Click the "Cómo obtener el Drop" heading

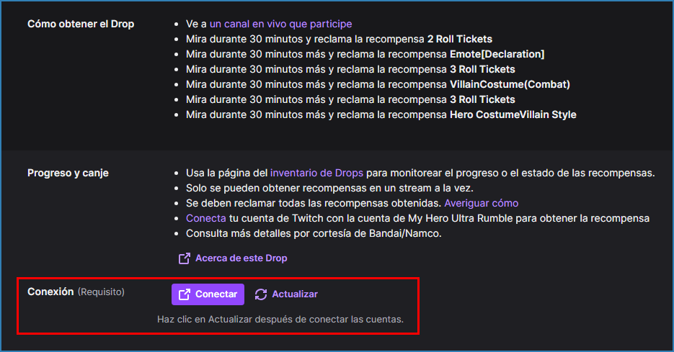pos(81,24)
